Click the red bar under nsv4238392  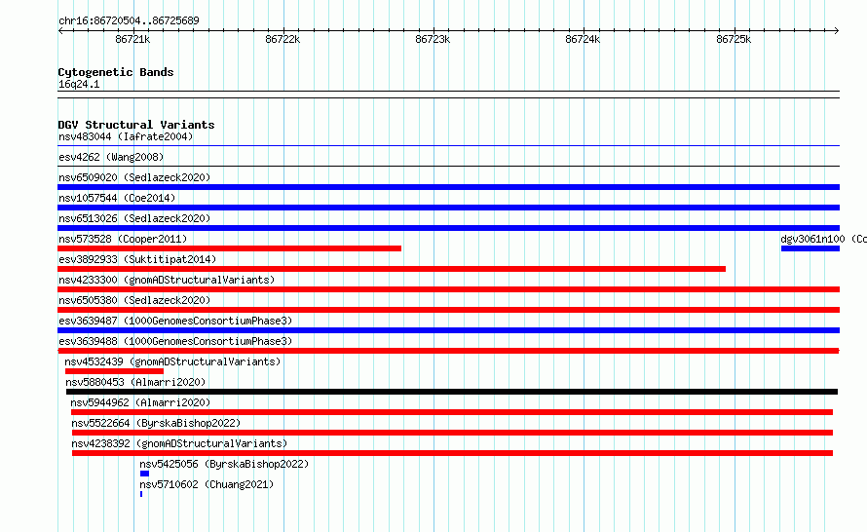(x=452, y=453)
